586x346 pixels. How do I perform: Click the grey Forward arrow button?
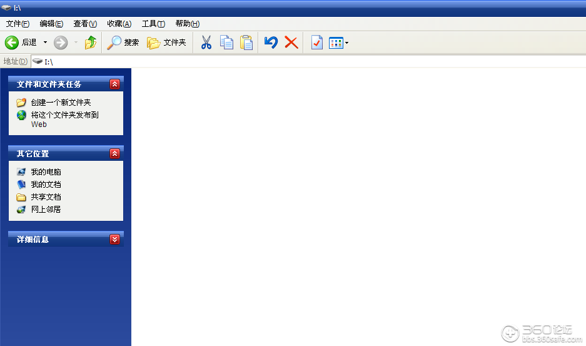click(61, 43)
